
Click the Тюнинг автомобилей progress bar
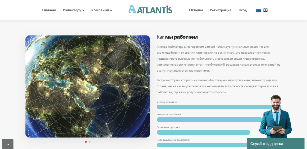210,120
